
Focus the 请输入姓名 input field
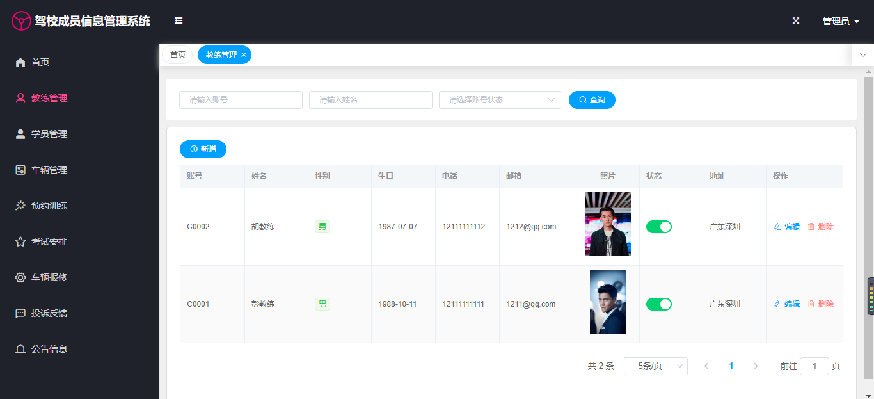coord(370,100)
